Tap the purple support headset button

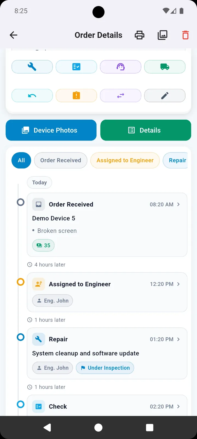pos(121,67)
